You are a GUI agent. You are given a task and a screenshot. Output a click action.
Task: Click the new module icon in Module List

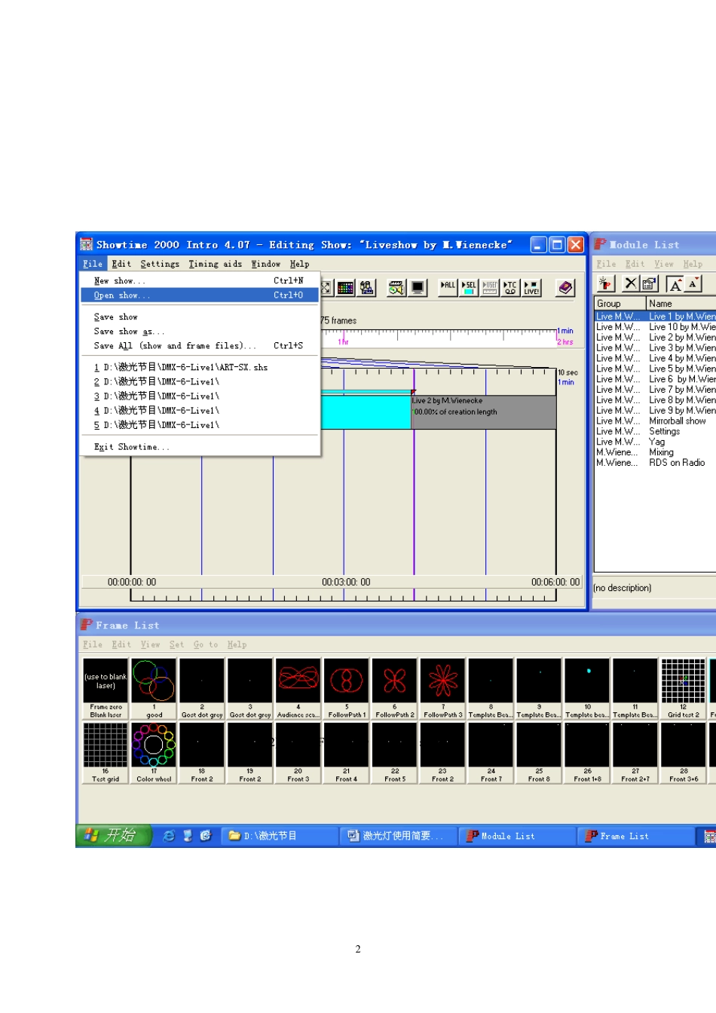click(606, 283)
